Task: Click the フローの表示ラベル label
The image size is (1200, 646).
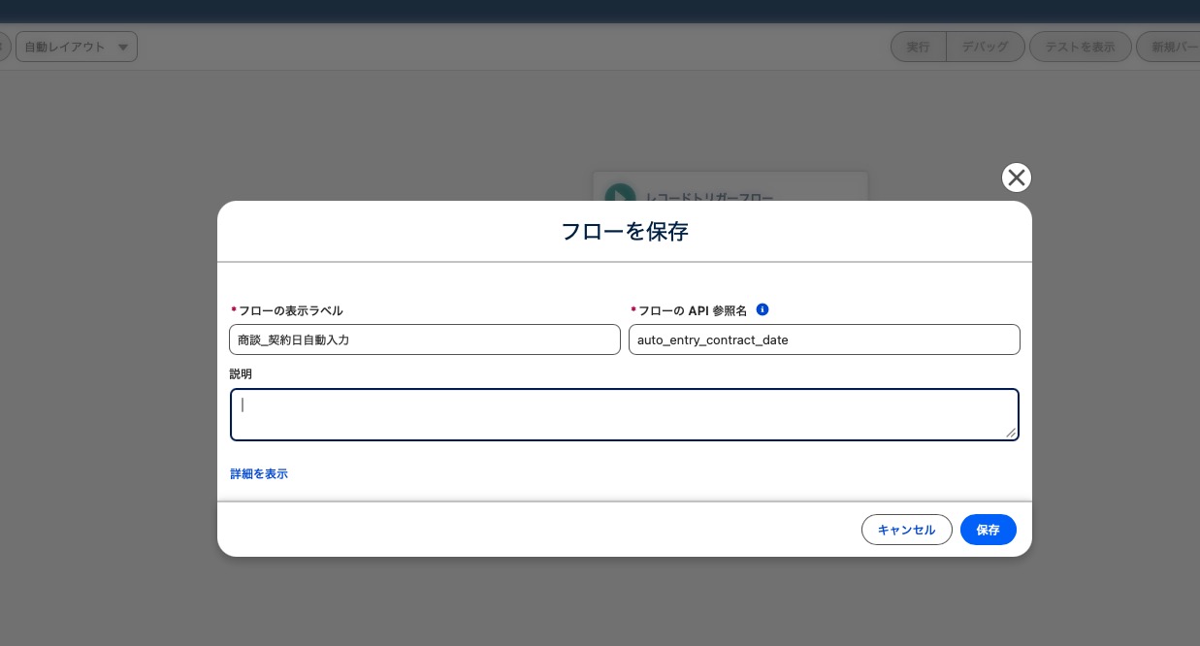Action: pos(290,310)
